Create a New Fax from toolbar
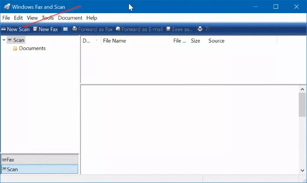 tap(46, 29)
